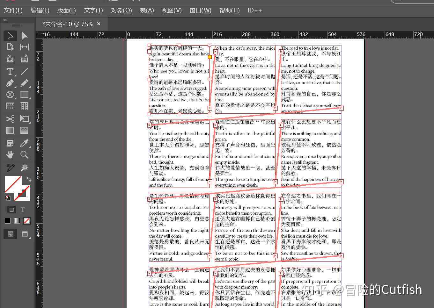Click the ruler origin corner box

click(x=39, y=34)
